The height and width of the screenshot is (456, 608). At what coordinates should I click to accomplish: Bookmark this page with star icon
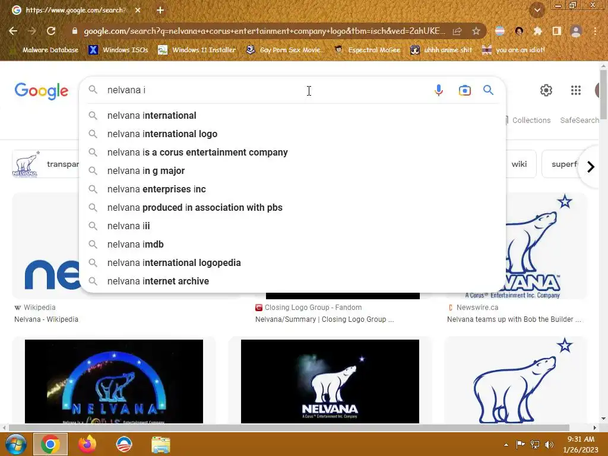pyautogui.click(x=476, y=31)
